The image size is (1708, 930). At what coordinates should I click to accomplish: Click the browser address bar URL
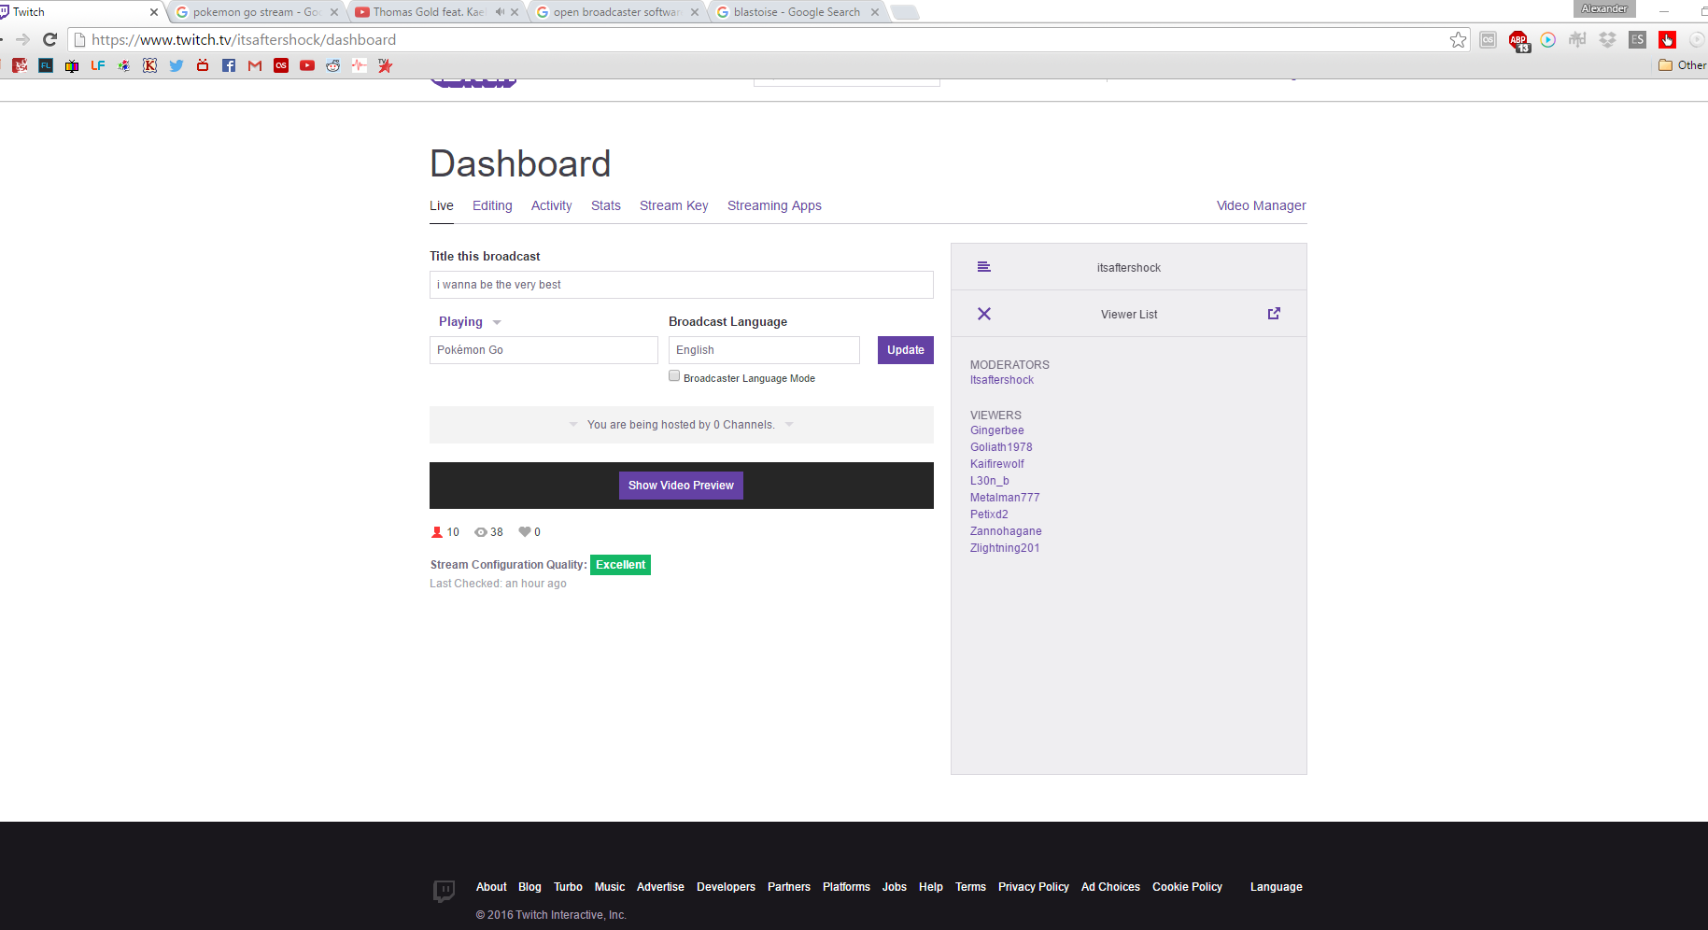click(244, 39)
